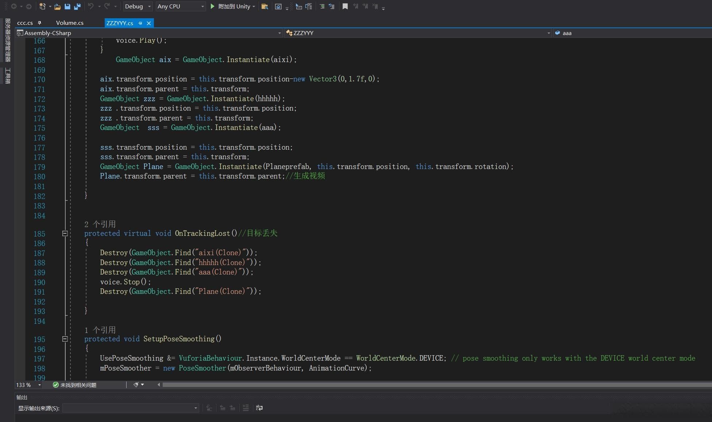Click the Previous Bookmark icon
The height and width of the screenshot is (422, 712).
pyautogui.click(x=355, y=6)
